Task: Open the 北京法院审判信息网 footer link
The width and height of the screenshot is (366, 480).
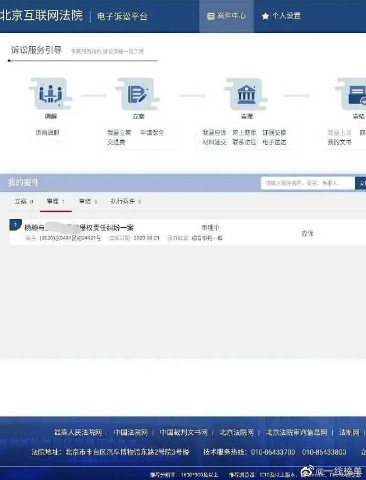Action: [x=296, y=432]
